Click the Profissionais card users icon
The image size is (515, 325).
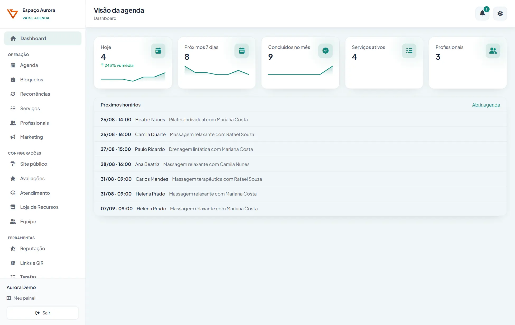(x=493, y=51)
